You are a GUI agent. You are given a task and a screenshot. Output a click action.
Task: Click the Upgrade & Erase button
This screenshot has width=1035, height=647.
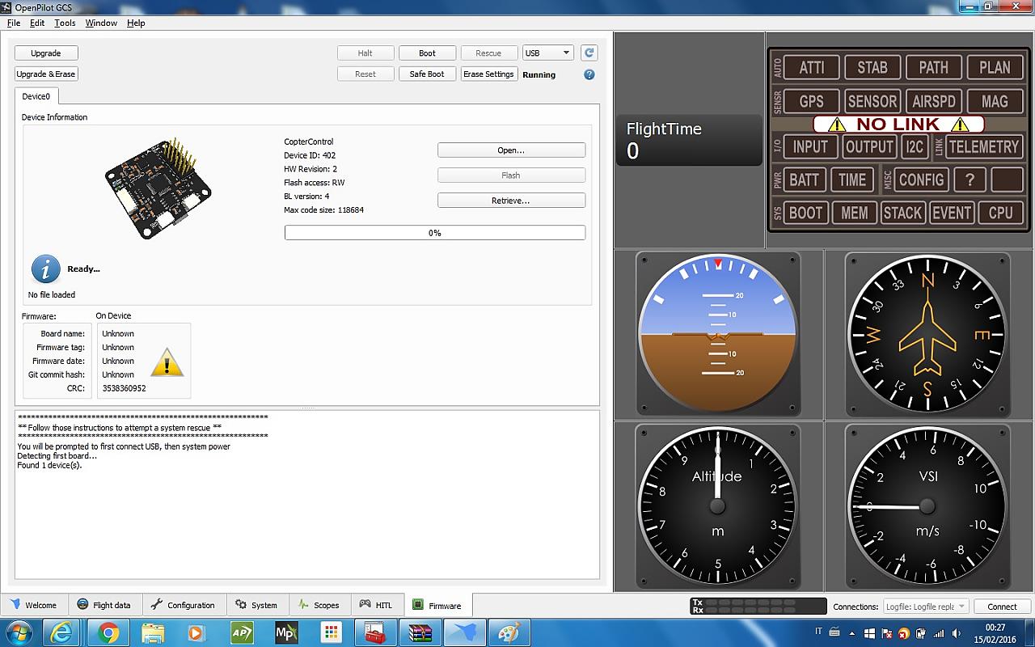point(46,74)
